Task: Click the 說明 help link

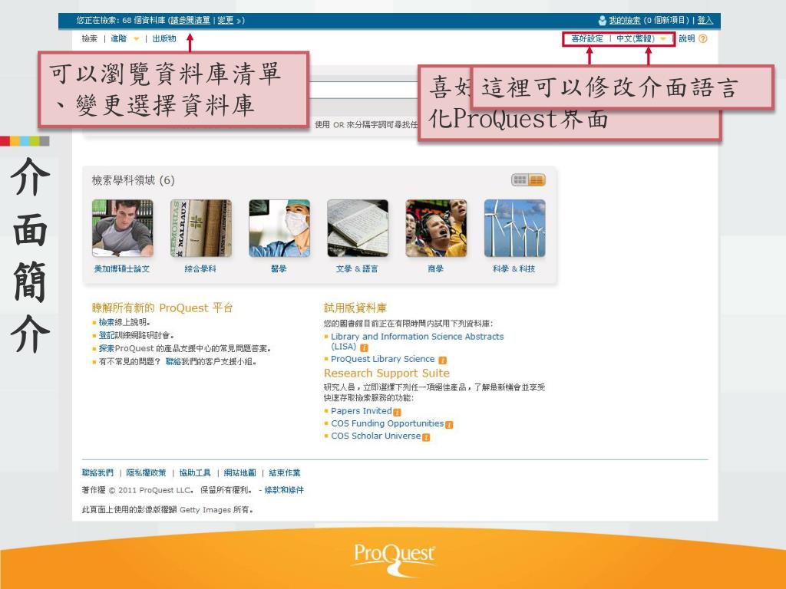Action: (x=687, y=38)
